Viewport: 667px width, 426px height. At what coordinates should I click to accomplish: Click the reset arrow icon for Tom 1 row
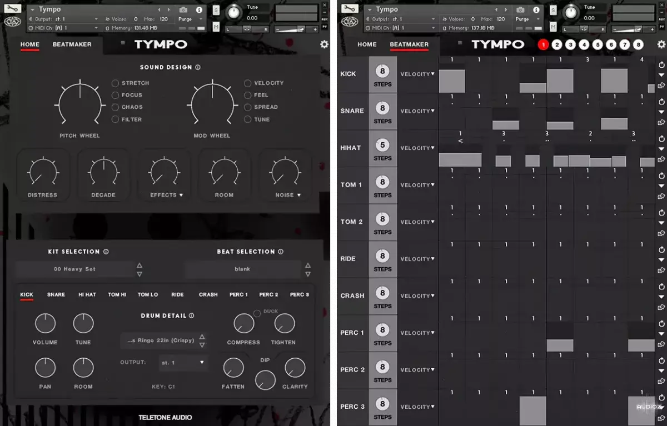pyautogui.click(x=661, y=176)
